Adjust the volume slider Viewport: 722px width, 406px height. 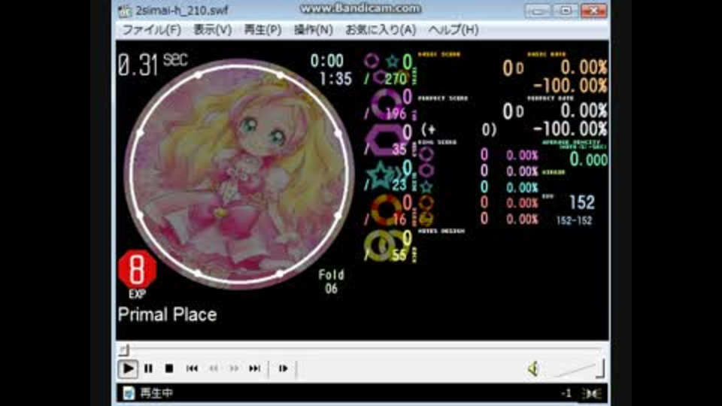(x=579, y=368)
